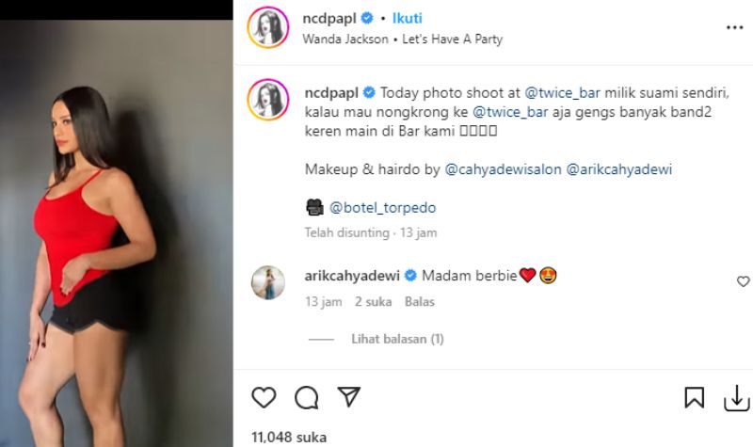This screenshot has width=753, height=447.
Task: Click the header ncdpapl profile picture
Action: 267,27
